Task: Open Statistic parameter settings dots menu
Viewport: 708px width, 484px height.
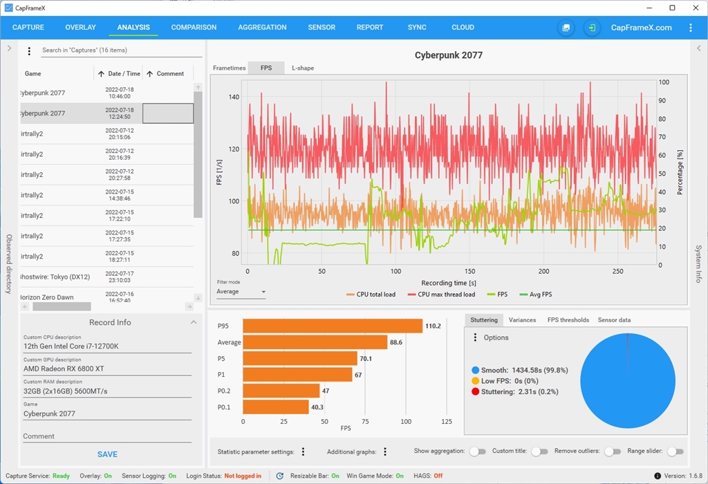Action: tap(303, 452)
